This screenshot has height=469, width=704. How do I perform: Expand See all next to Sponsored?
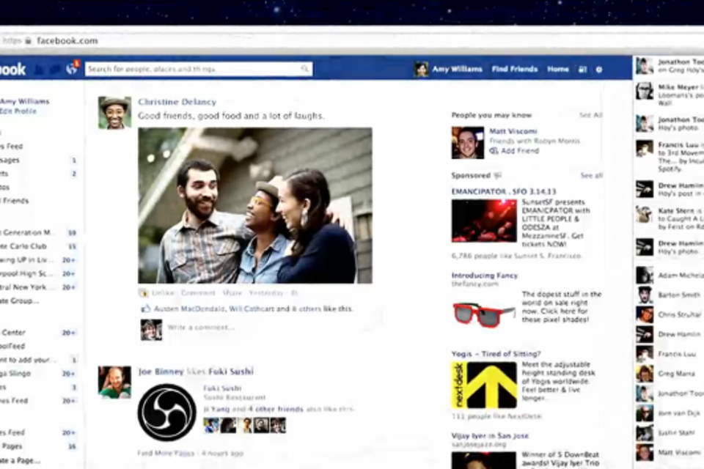tap(591, 176)
